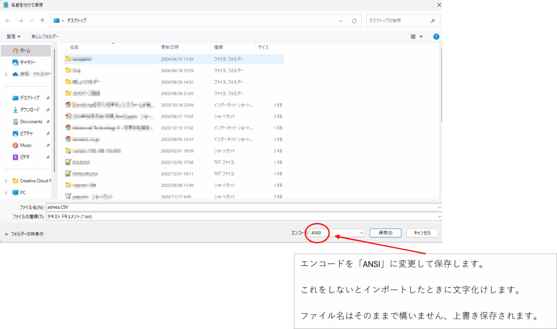
Task: Open the Organize menu
Action: click(13, 36)
